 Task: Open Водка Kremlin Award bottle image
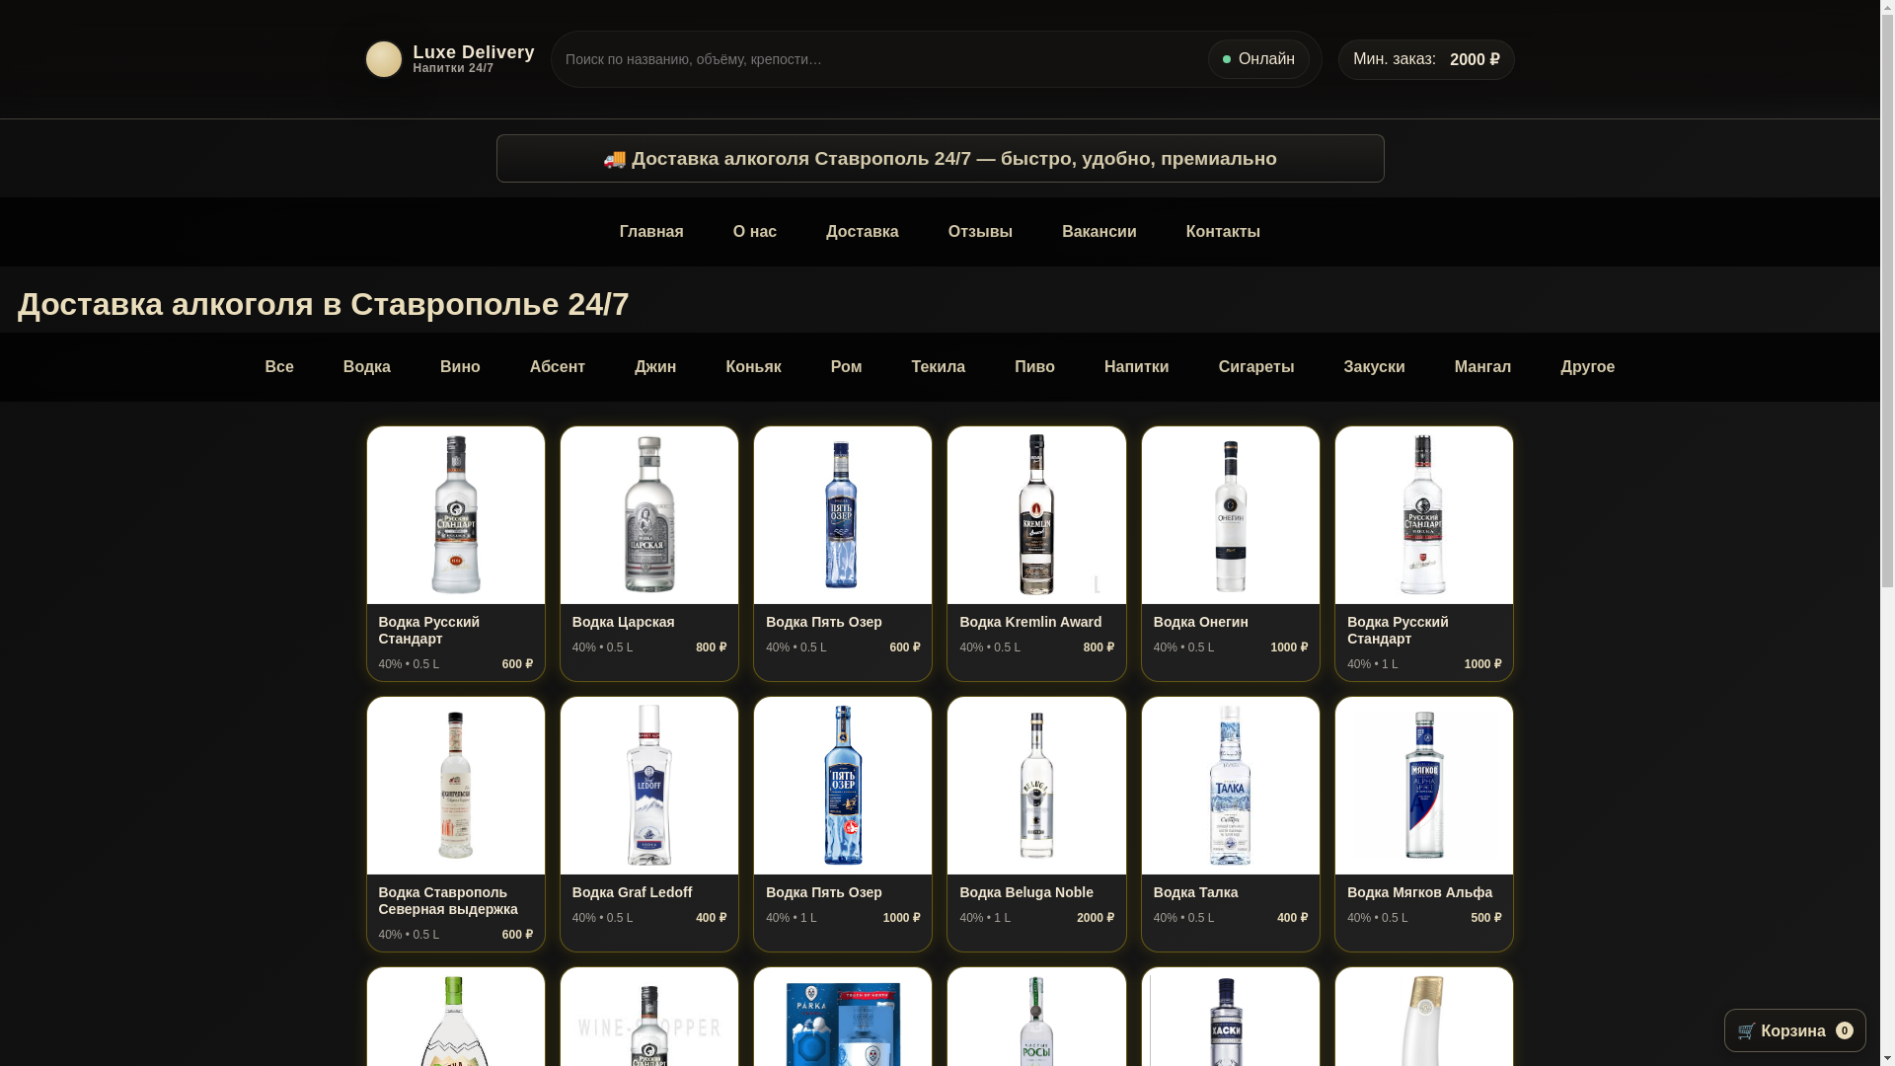(1036, 515)
